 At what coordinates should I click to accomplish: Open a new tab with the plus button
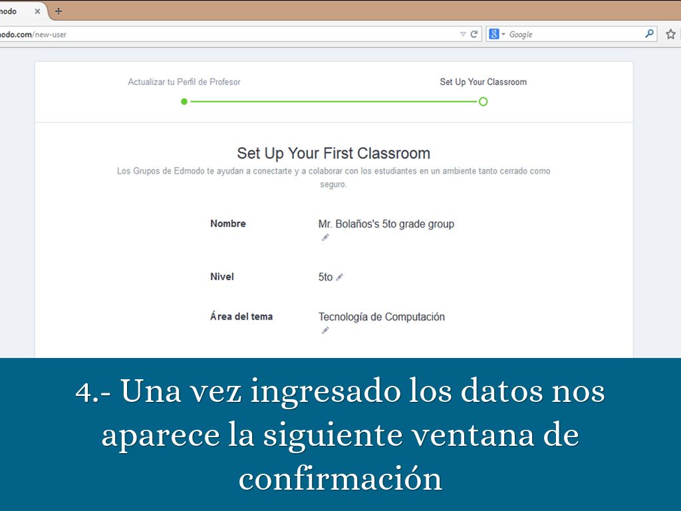pos(59,11)
